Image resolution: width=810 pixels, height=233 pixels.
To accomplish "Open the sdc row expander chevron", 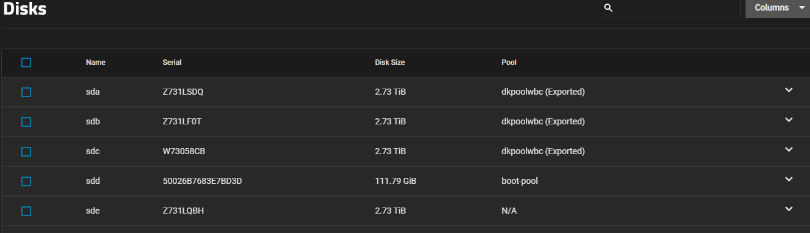I will pos(789,150).
